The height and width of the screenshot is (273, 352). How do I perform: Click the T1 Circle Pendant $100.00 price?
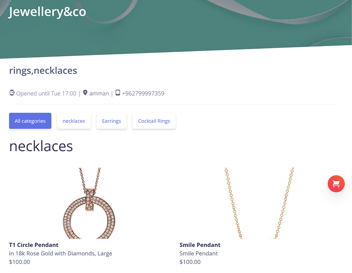click(x=20, y=262)
